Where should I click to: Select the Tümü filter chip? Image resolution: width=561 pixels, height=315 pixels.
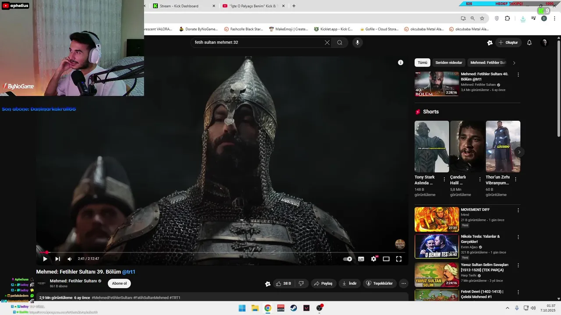422,63
